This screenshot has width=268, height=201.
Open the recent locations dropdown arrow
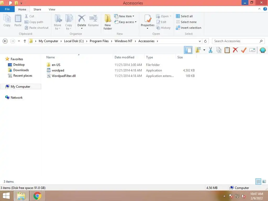tap(19, 41)
